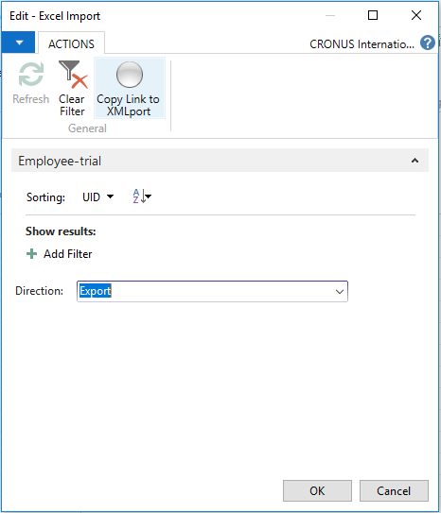Open the UID sorting field dropdown
The width and height of the screenshot is (441, 513).
click(97, 197)
